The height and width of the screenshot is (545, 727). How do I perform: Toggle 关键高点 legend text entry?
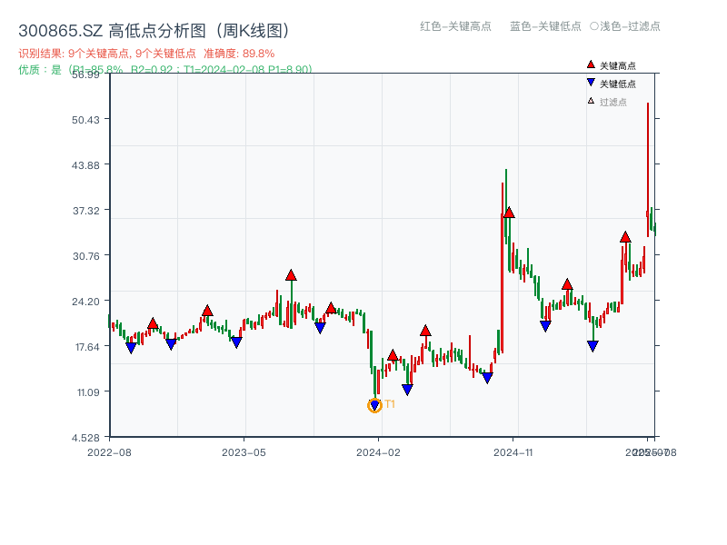pos(618,65)
